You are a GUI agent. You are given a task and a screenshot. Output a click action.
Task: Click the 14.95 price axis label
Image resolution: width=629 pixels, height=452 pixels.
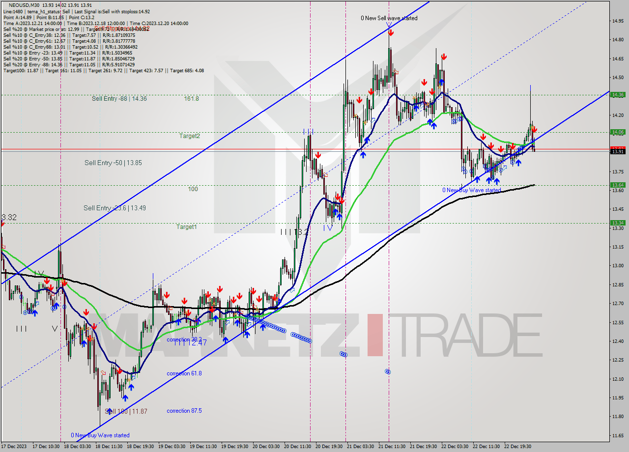click(x=618, y=21)
